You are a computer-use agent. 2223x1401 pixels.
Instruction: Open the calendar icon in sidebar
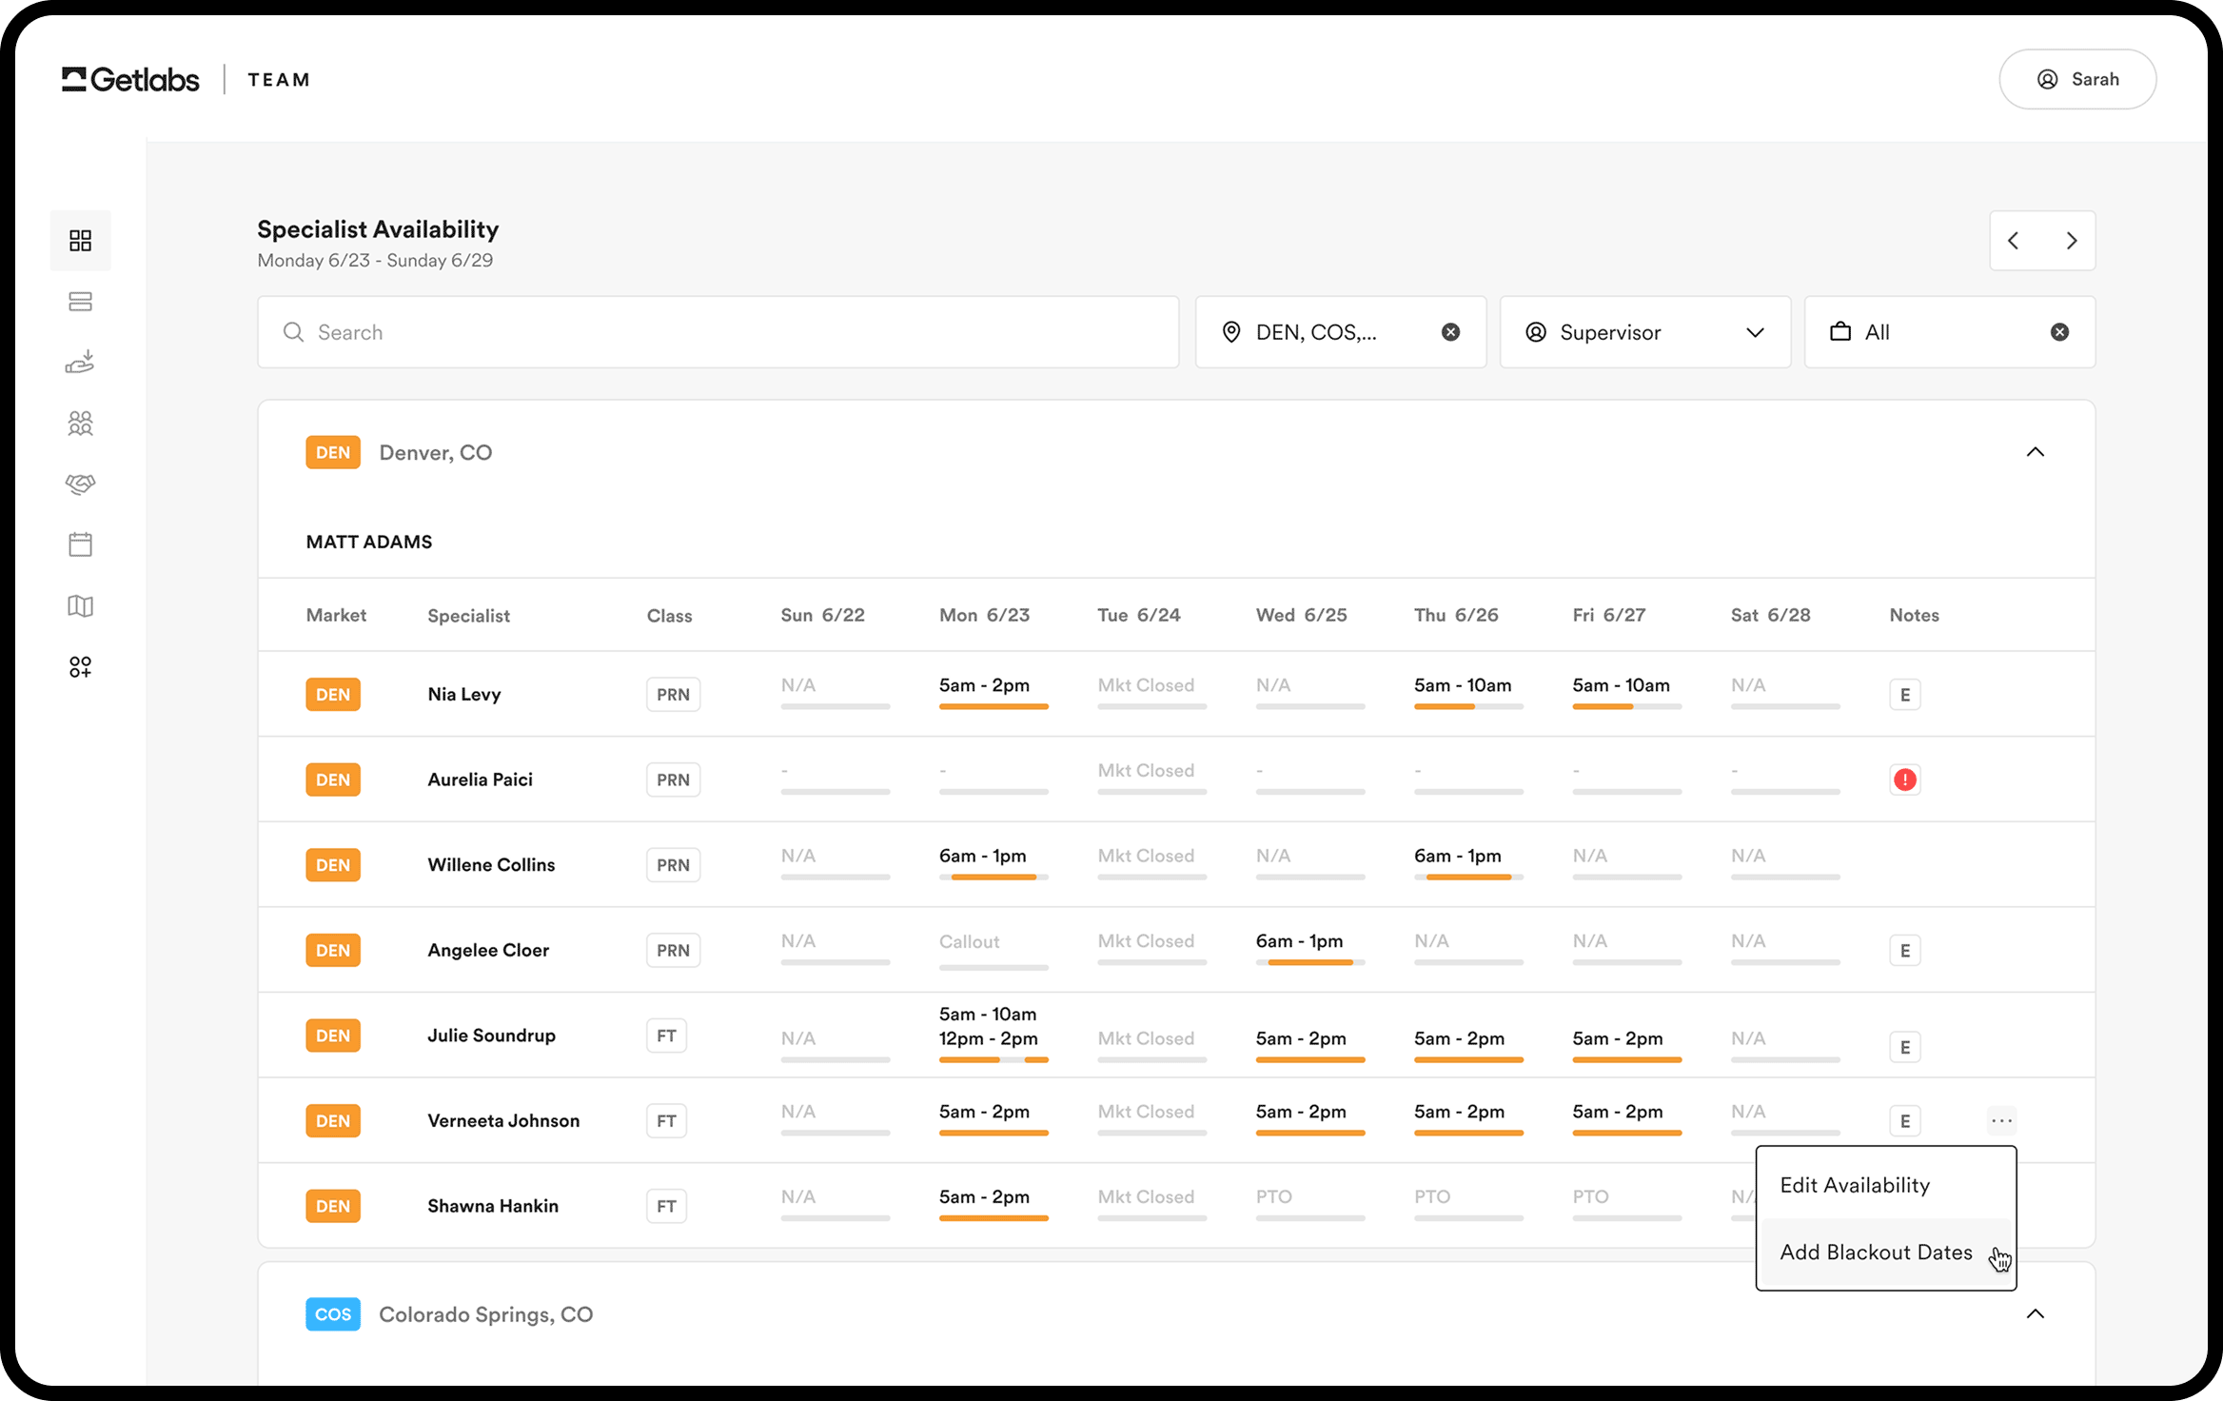pos(80,544)
